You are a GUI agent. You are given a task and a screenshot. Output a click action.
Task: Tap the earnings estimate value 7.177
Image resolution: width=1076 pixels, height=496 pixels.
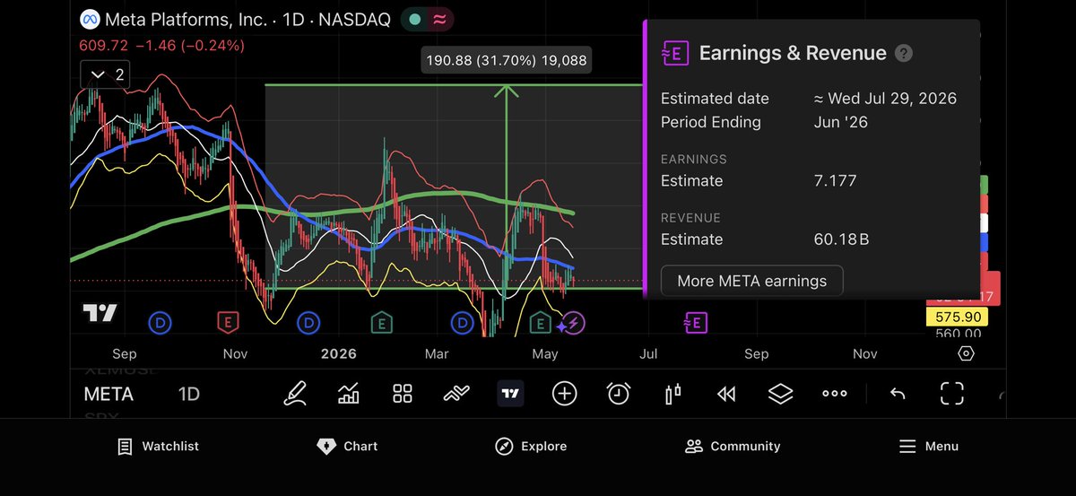coord(835,180)
